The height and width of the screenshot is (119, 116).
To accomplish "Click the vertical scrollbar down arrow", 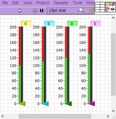I will point(113,111).
